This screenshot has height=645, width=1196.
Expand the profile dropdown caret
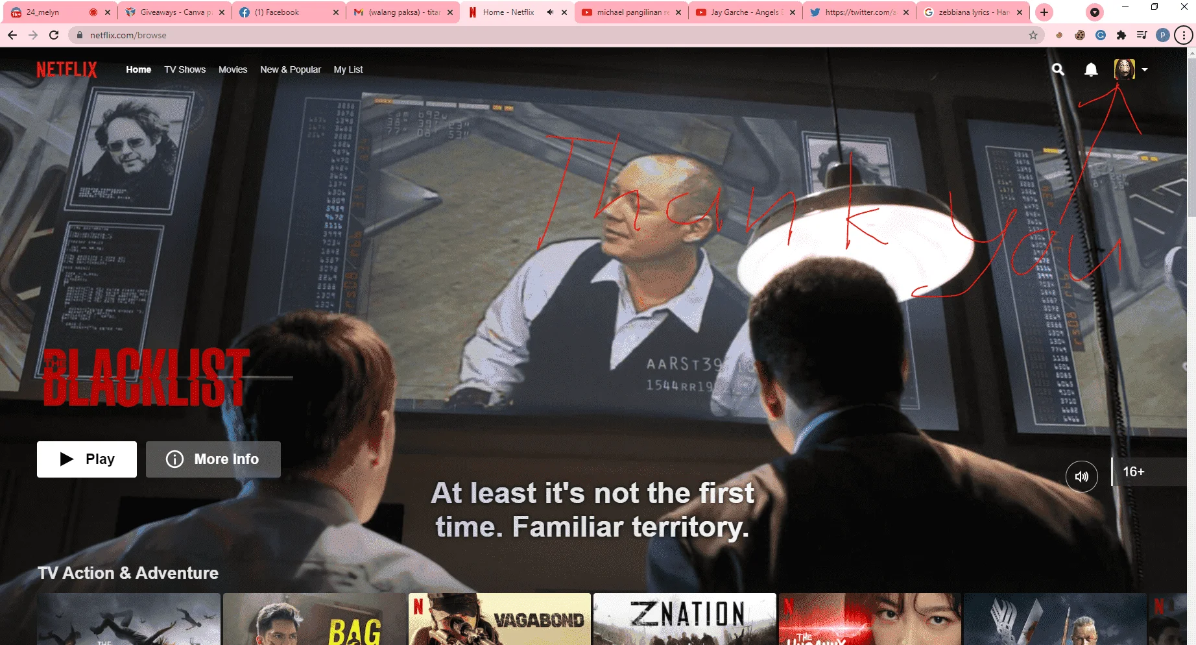coord(1145,69)
